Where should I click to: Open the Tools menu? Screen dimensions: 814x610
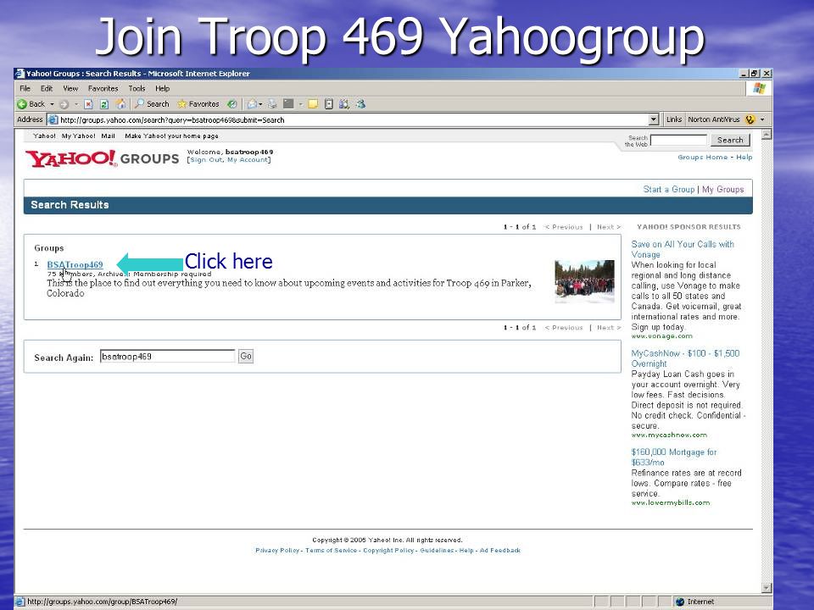pos(137,89)
